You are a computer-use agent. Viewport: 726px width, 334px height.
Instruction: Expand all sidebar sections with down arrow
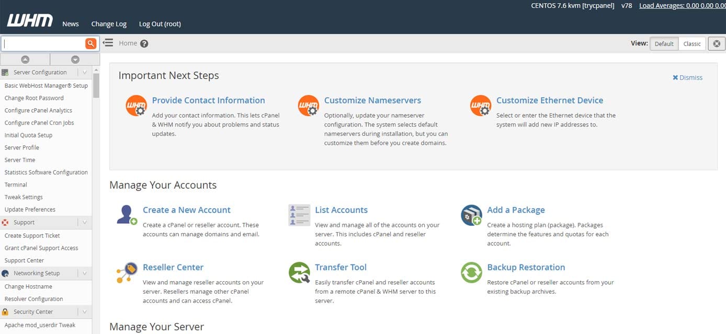(75, 60)
